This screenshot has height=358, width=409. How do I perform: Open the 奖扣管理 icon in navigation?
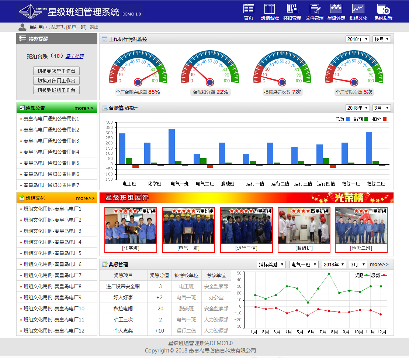click(x=292, y=9)
